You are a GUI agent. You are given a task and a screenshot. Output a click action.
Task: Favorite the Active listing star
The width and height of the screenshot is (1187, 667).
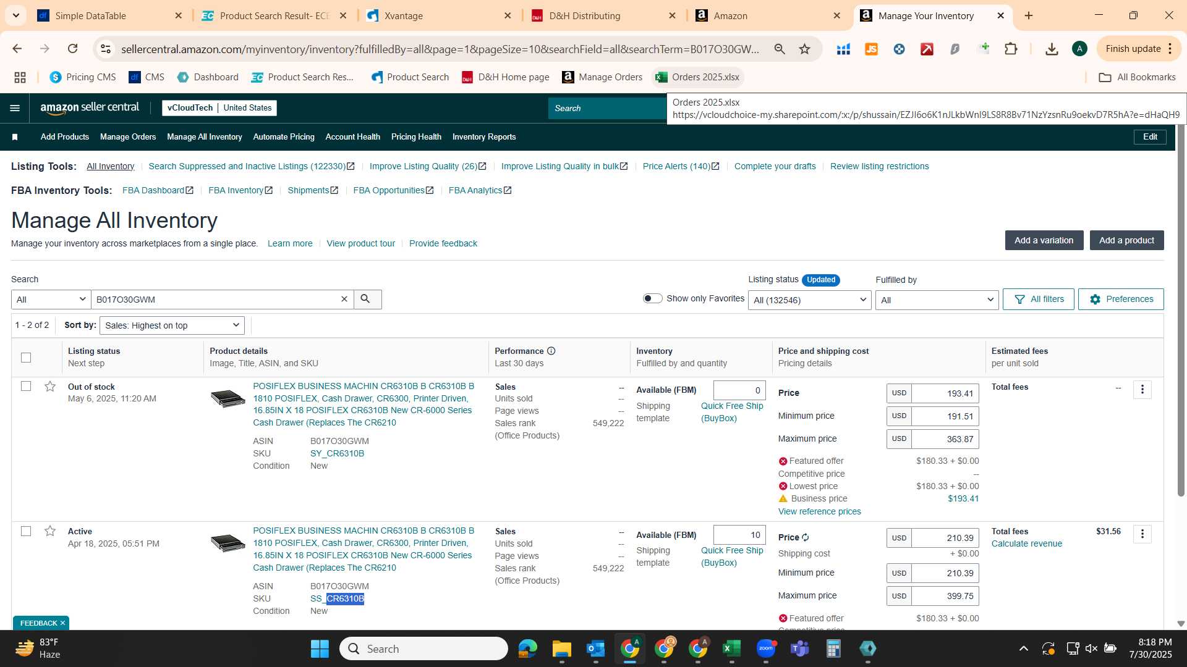[x=50, y=531]
